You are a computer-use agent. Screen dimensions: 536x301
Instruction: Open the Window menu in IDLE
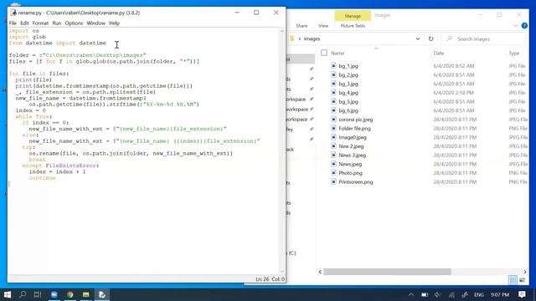click(x=95, y=23)
